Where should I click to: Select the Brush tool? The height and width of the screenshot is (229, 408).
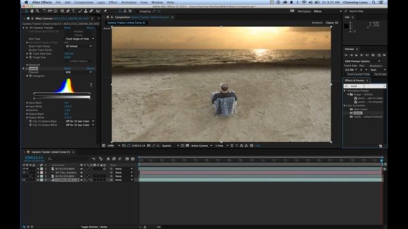(x=80, y=11)
